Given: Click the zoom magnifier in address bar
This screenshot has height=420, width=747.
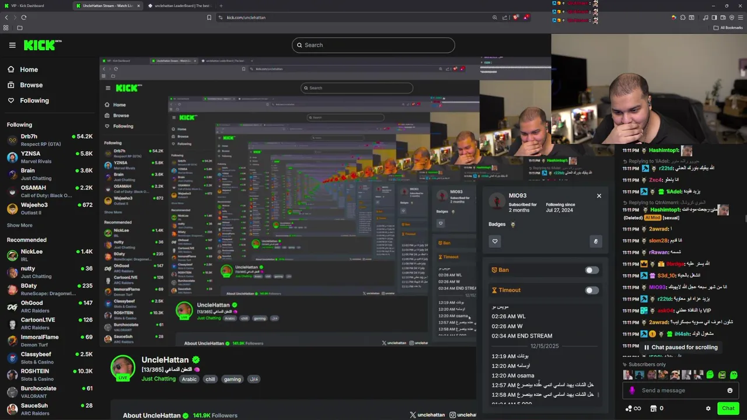Looking at the screenshot, I should coord(495,17).
